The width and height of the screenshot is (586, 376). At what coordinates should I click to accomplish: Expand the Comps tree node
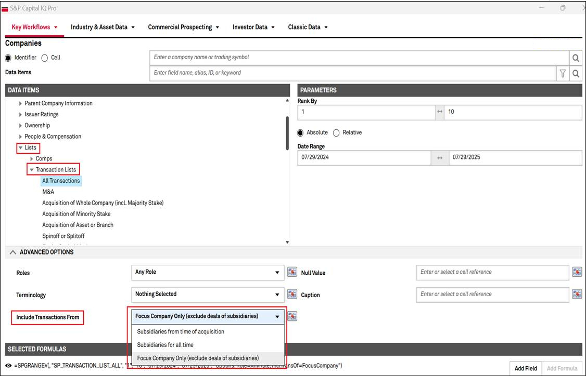tap(32, 158)
